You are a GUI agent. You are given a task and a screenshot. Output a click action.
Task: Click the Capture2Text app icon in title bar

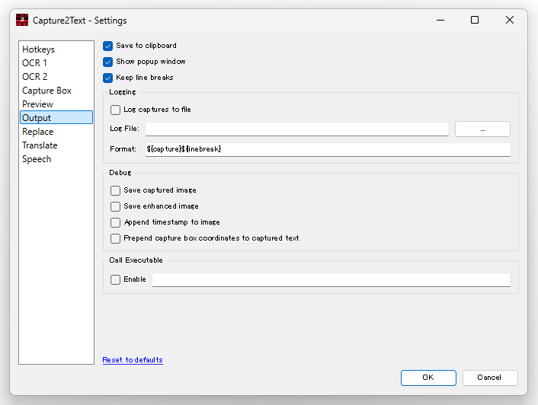pyautogui.click(x=22, y=20)
